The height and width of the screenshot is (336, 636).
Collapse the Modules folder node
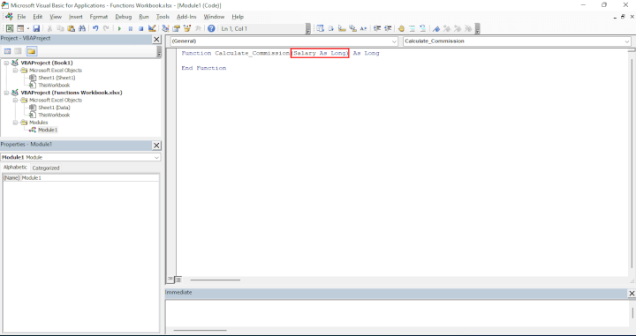pos(15,123)
